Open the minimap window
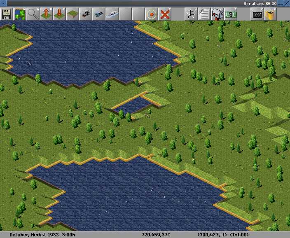This screenshot has width=290, height=238. [20, 14]
